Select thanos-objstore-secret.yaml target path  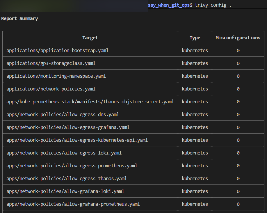90,102
